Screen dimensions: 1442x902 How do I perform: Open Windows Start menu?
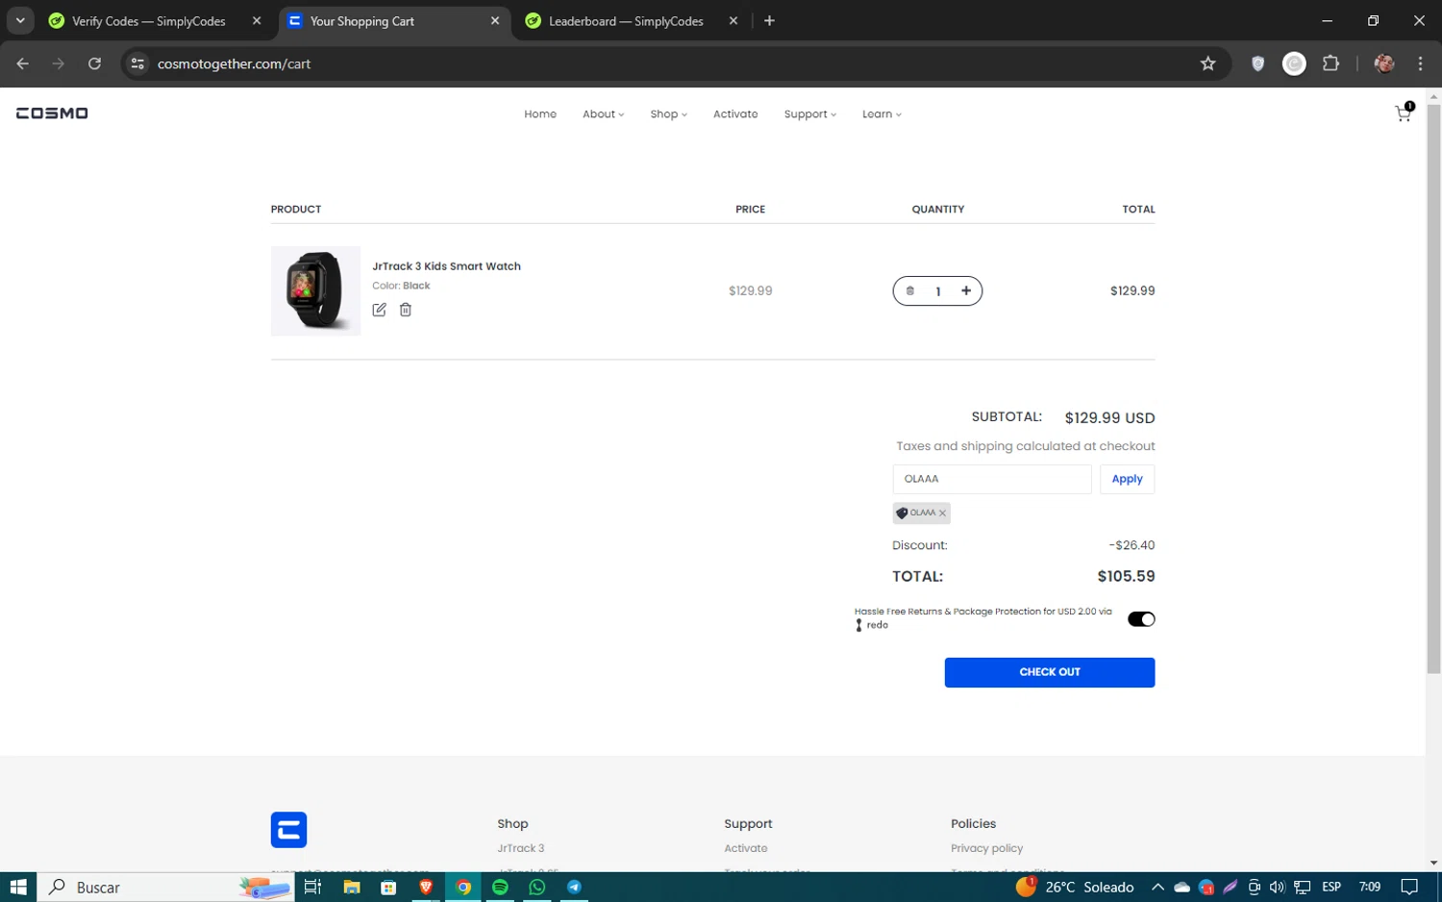point(18,887)
